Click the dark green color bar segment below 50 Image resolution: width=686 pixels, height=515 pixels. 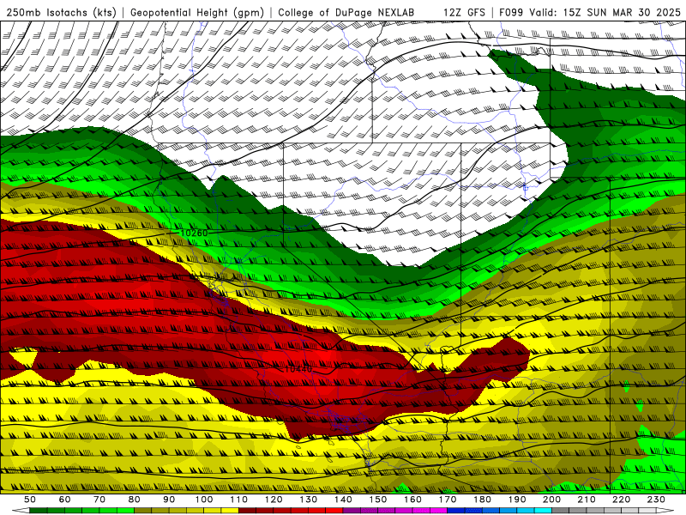click(39, 511)
